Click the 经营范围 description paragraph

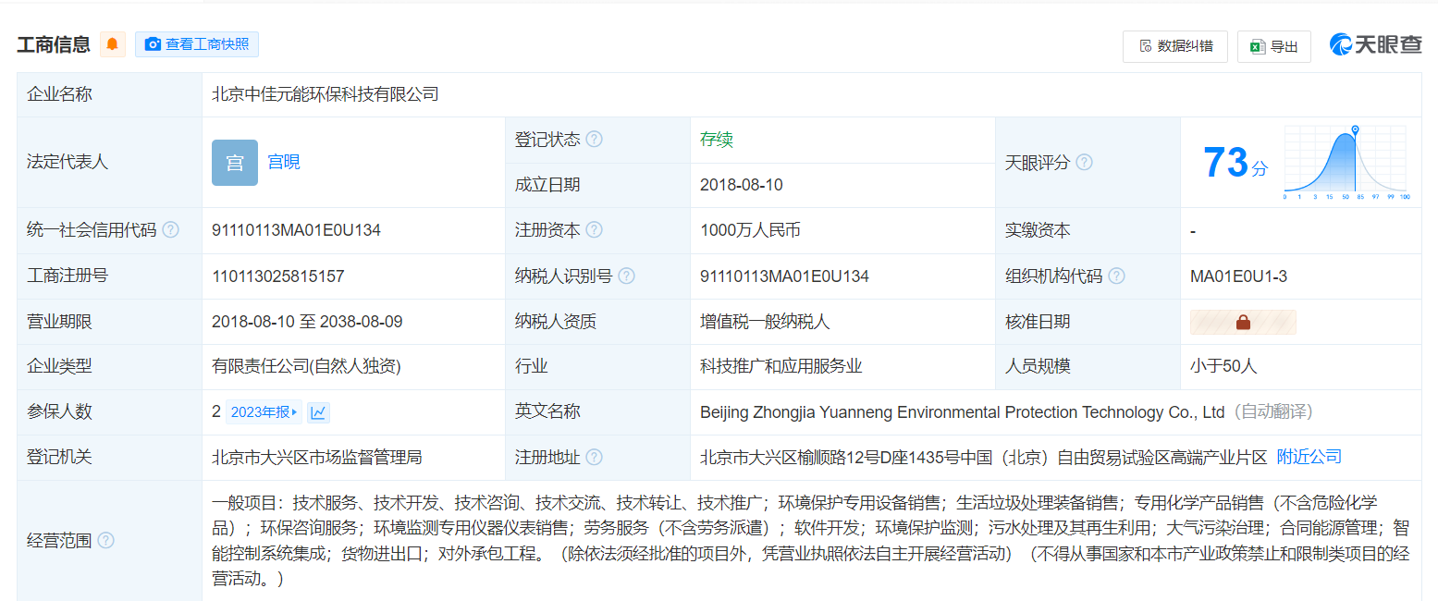pyautogui.click(x=810, y=541)
